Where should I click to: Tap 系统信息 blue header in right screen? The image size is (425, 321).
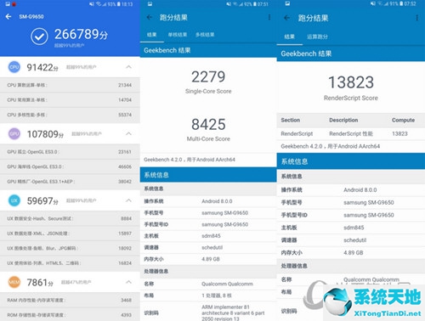tap(351, 161)
